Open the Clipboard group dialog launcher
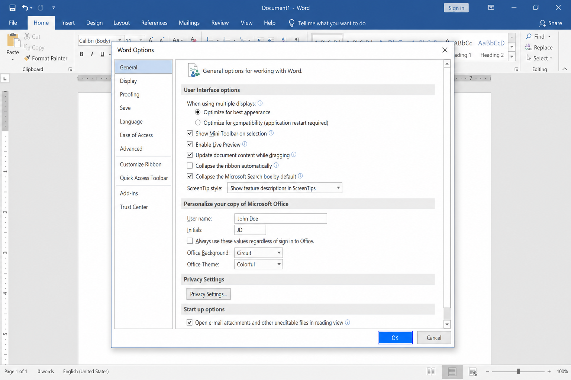 (70, 69)
